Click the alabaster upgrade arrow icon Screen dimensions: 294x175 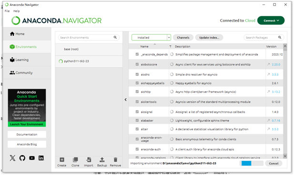click(x=268, y=120)
